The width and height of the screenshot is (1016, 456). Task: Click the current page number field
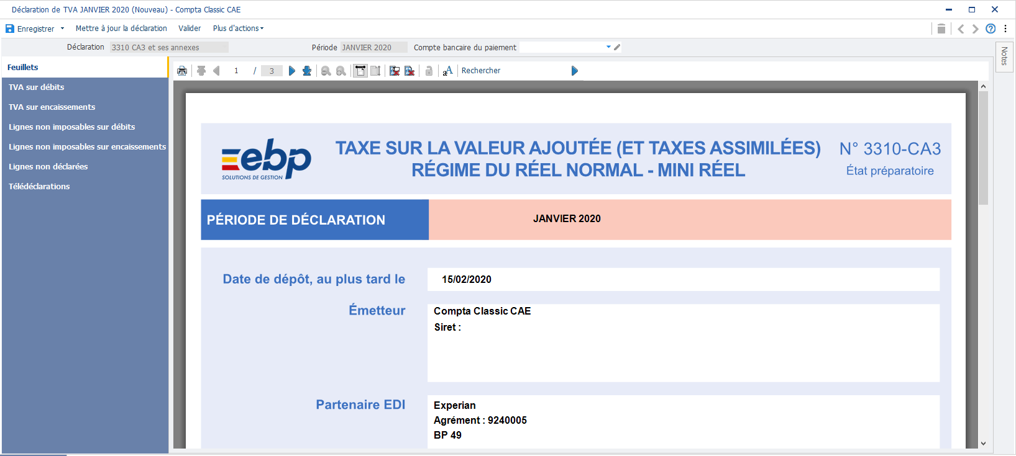pos(236,71)
